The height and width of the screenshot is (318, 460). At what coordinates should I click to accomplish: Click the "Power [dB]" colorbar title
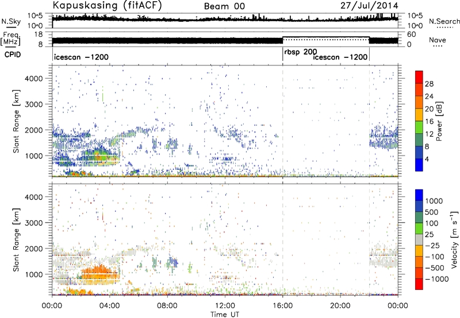pos(439,121)
